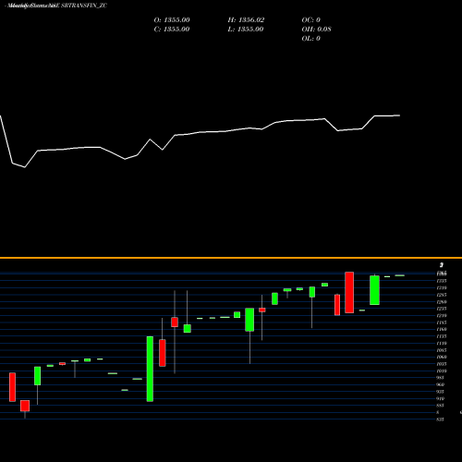Click the OL: 0 reading

click(311, 39)
